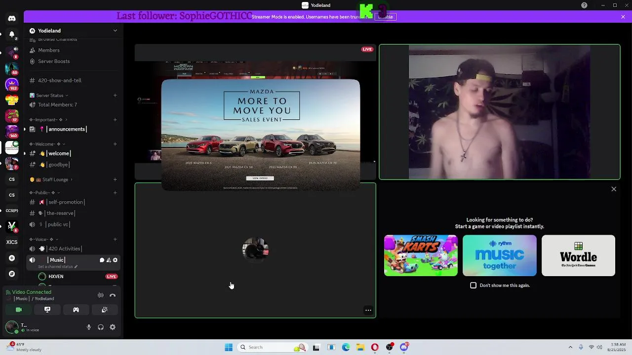Collapse the Voice category

pos(44,240)
